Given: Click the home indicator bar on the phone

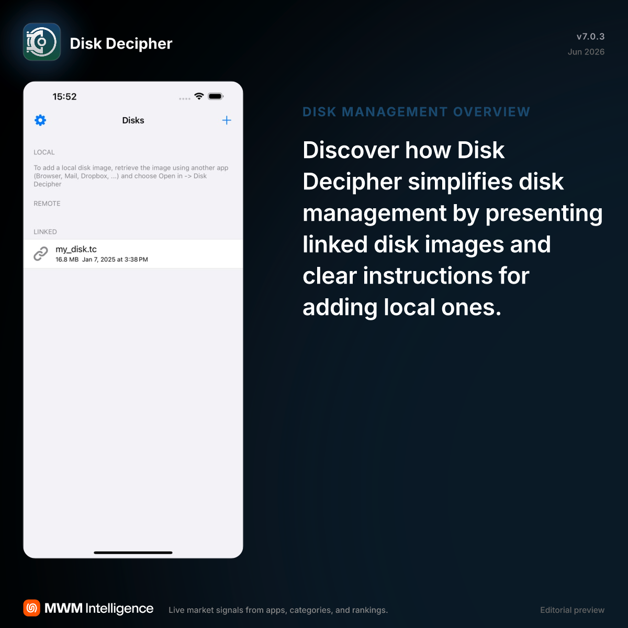Looking at the screenshot, I should [x=133, y=552].
